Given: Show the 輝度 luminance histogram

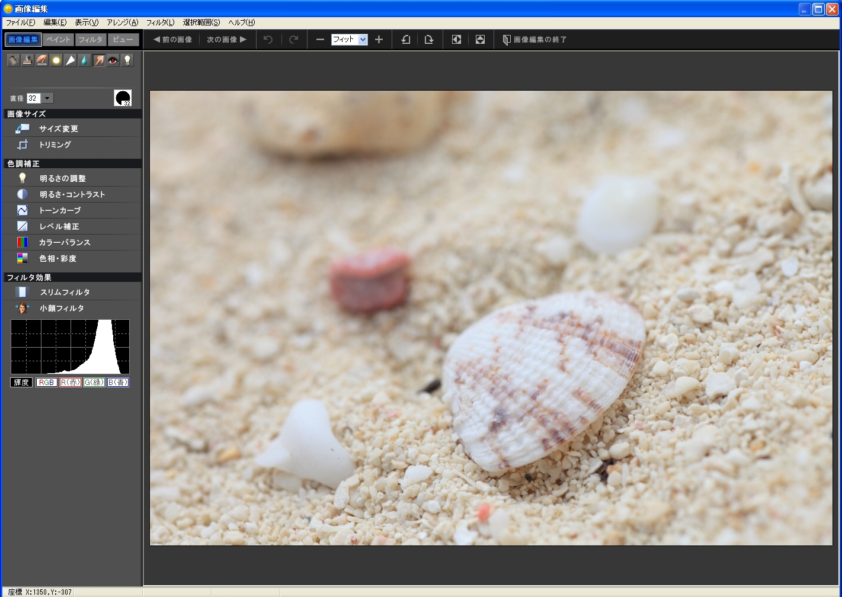Looking at the screenshot, I should click(21, 383).
